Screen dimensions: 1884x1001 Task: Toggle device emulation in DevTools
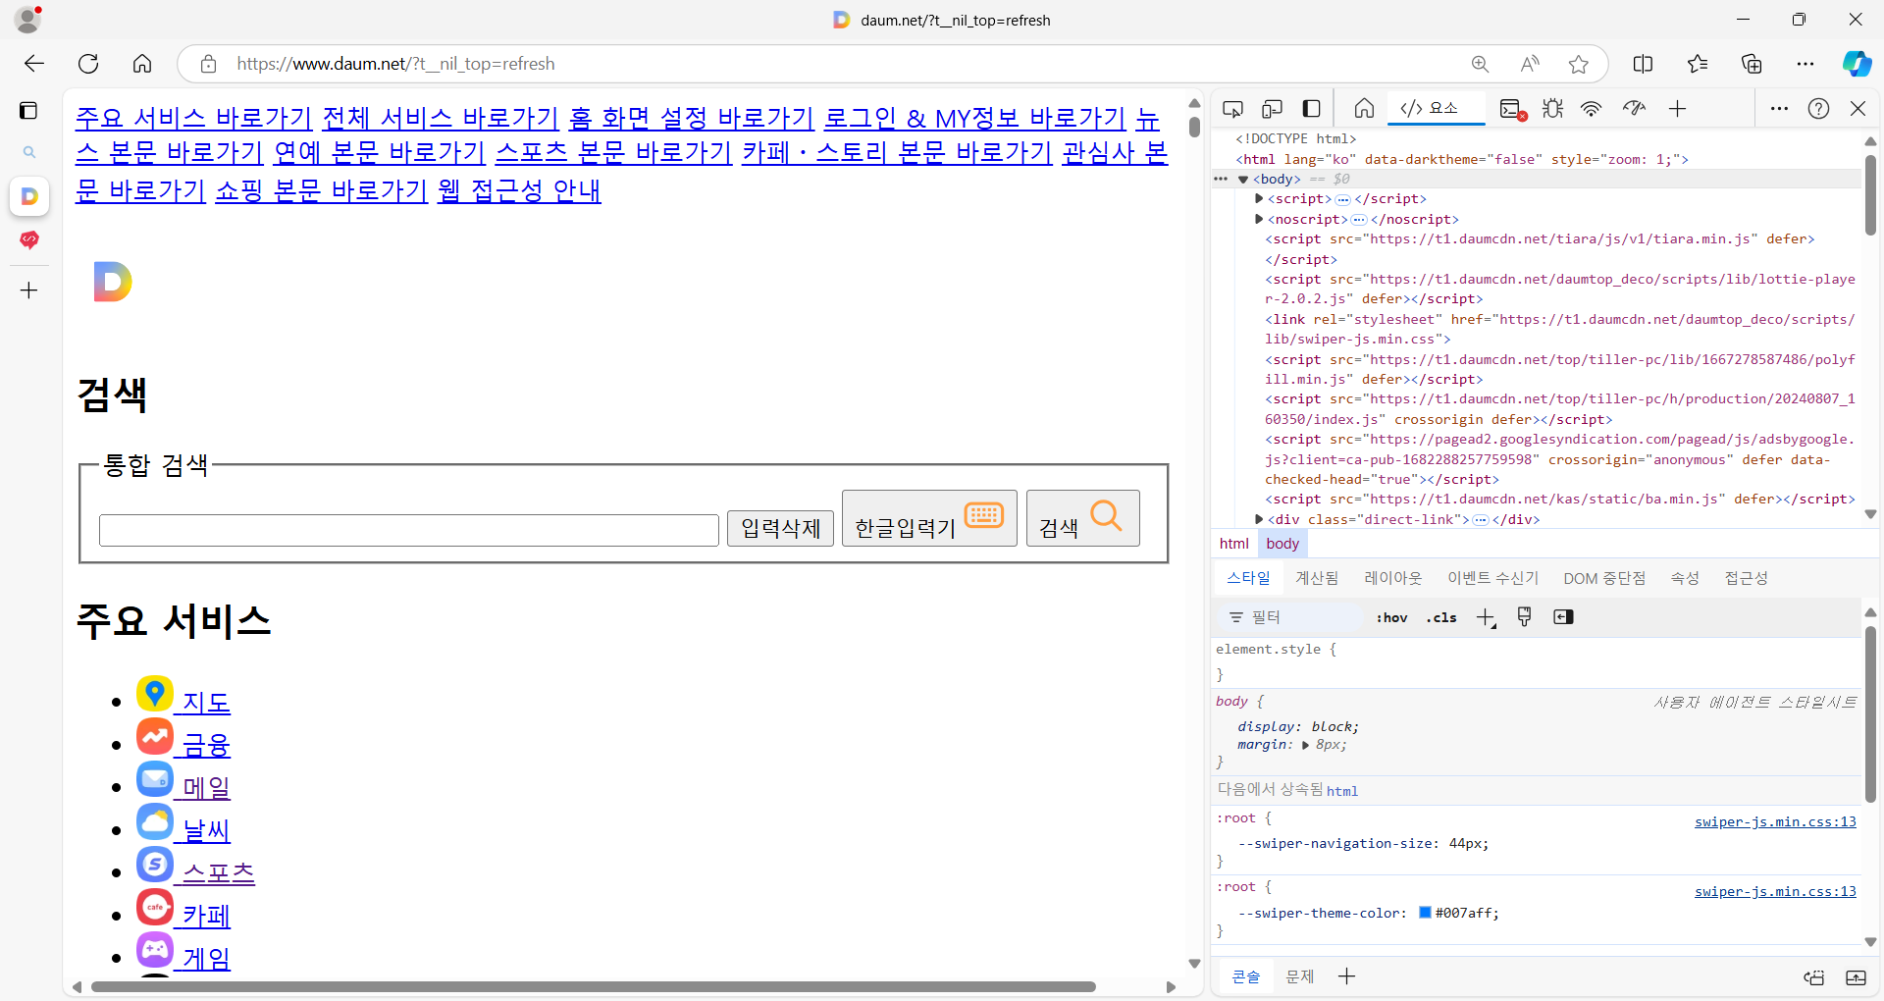tap(1272, 109)
